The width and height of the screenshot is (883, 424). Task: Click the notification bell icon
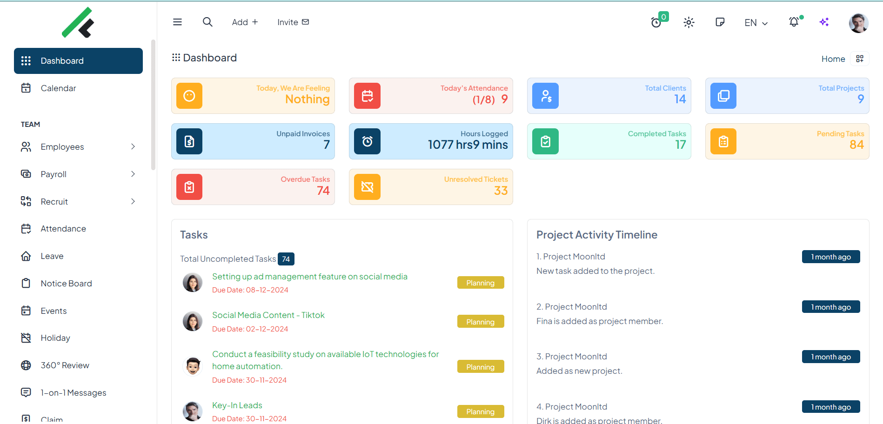[794, 22]
